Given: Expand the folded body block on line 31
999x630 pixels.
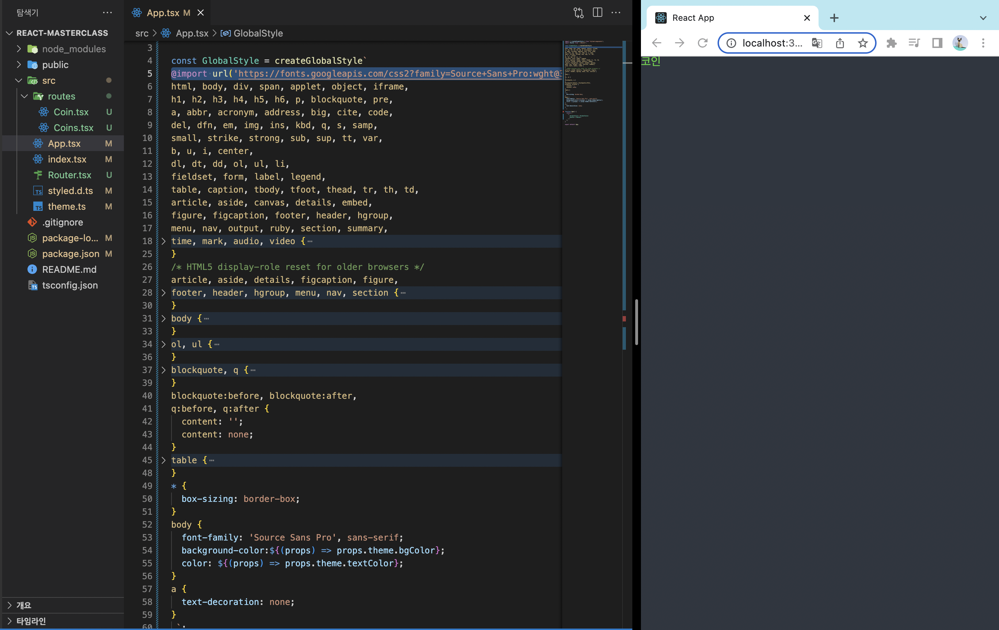Looking at the screenshot, I should (164, 319).
